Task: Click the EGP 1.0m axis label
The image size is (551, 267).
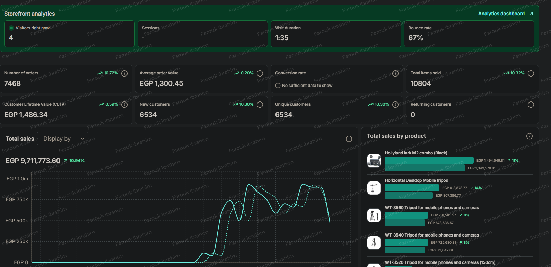Action: [17, 179]
